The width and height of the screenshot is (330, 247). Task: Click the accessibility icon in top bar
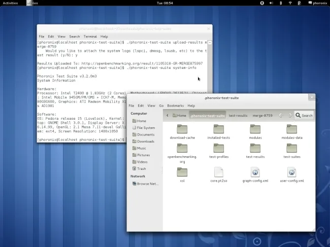click(262, 3)
